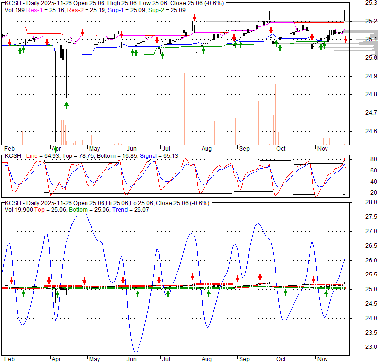Image resolution: width=379 pixels, height=362 pixels.
Task: Click the 28.0 value on bottom panel axis
Action: pyautogui.click(x=358, y=202)
